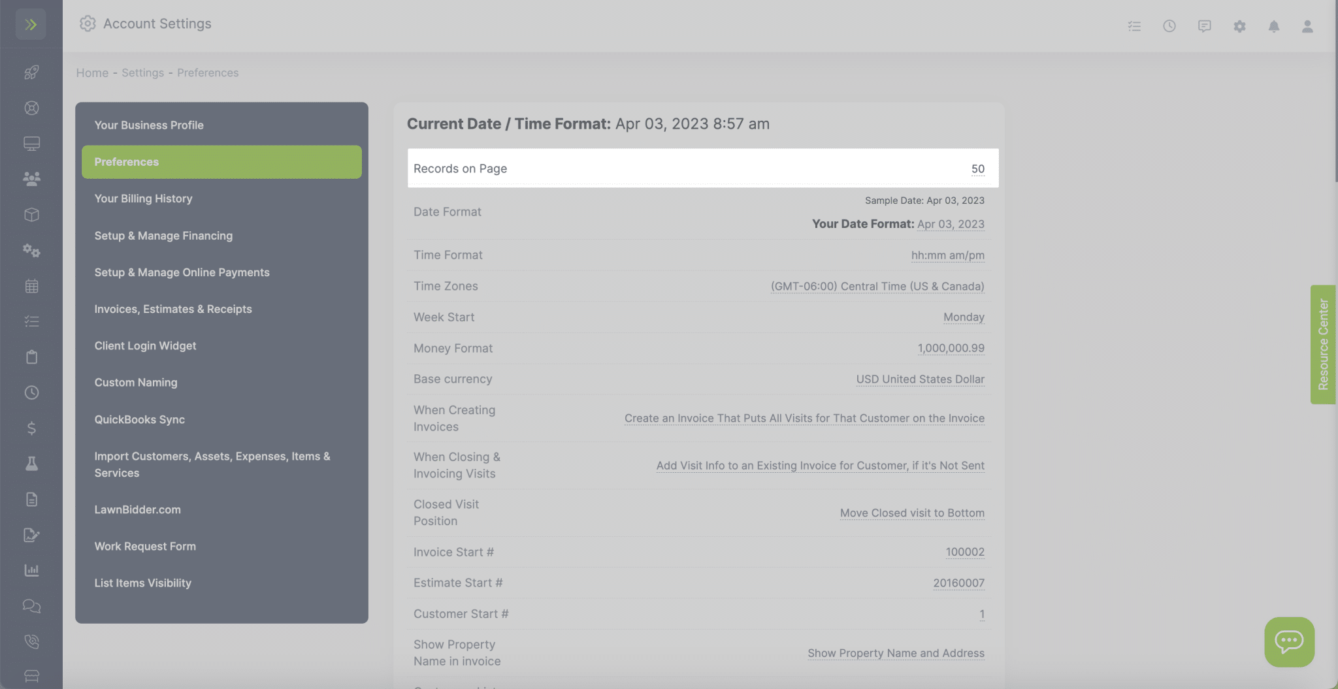
Task: Open the chat bubbles messaging icon
Action: [31, 606]
